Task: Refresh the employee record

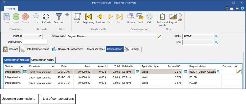Action: 46,16
